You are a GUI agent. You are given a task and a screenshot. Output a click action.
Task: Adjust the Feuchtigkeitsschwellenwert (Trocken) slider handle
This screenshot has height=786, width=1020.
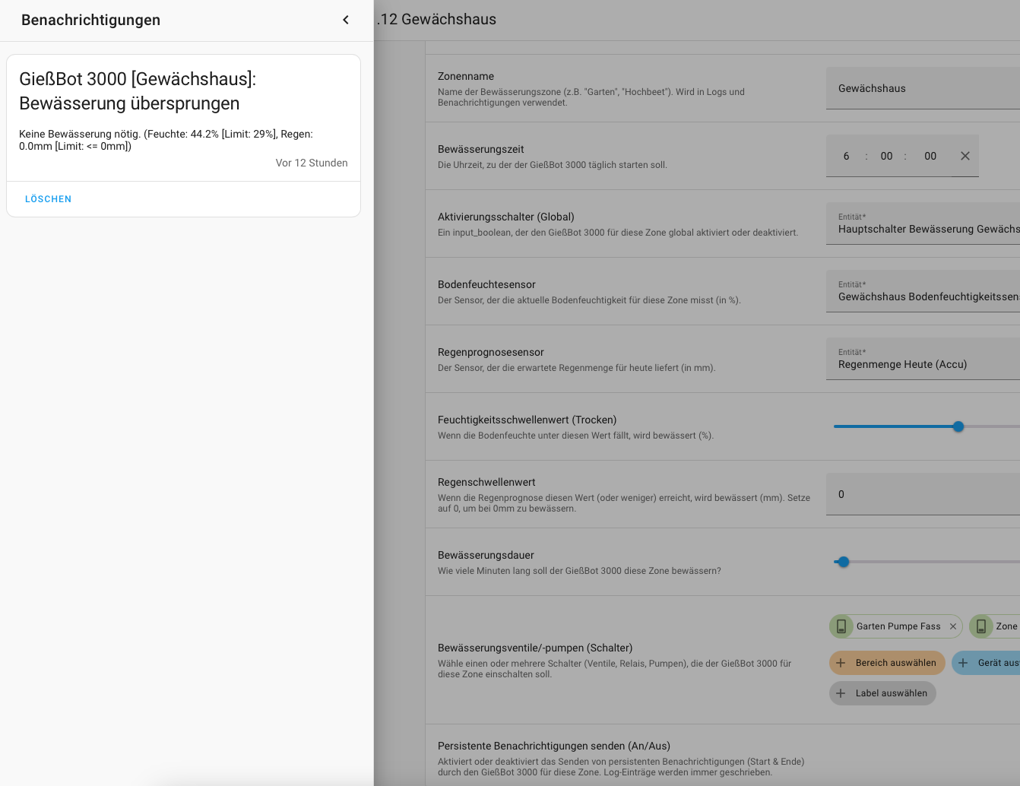coord(958,426)
